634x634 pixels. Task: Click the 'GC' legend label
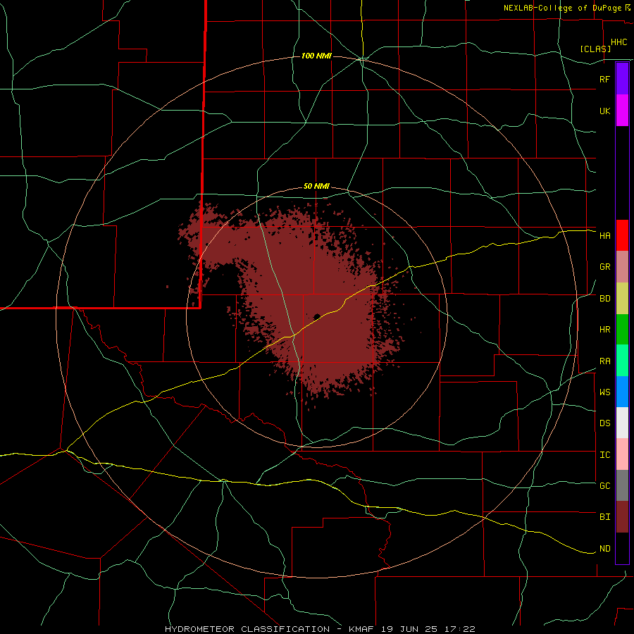click(x=604, y=486)
